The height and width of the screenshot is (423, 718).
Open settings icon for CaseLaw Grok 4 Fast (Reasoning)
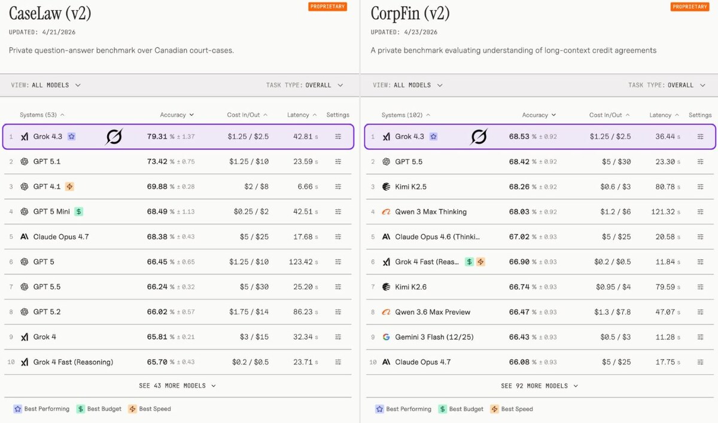[338, 362]
